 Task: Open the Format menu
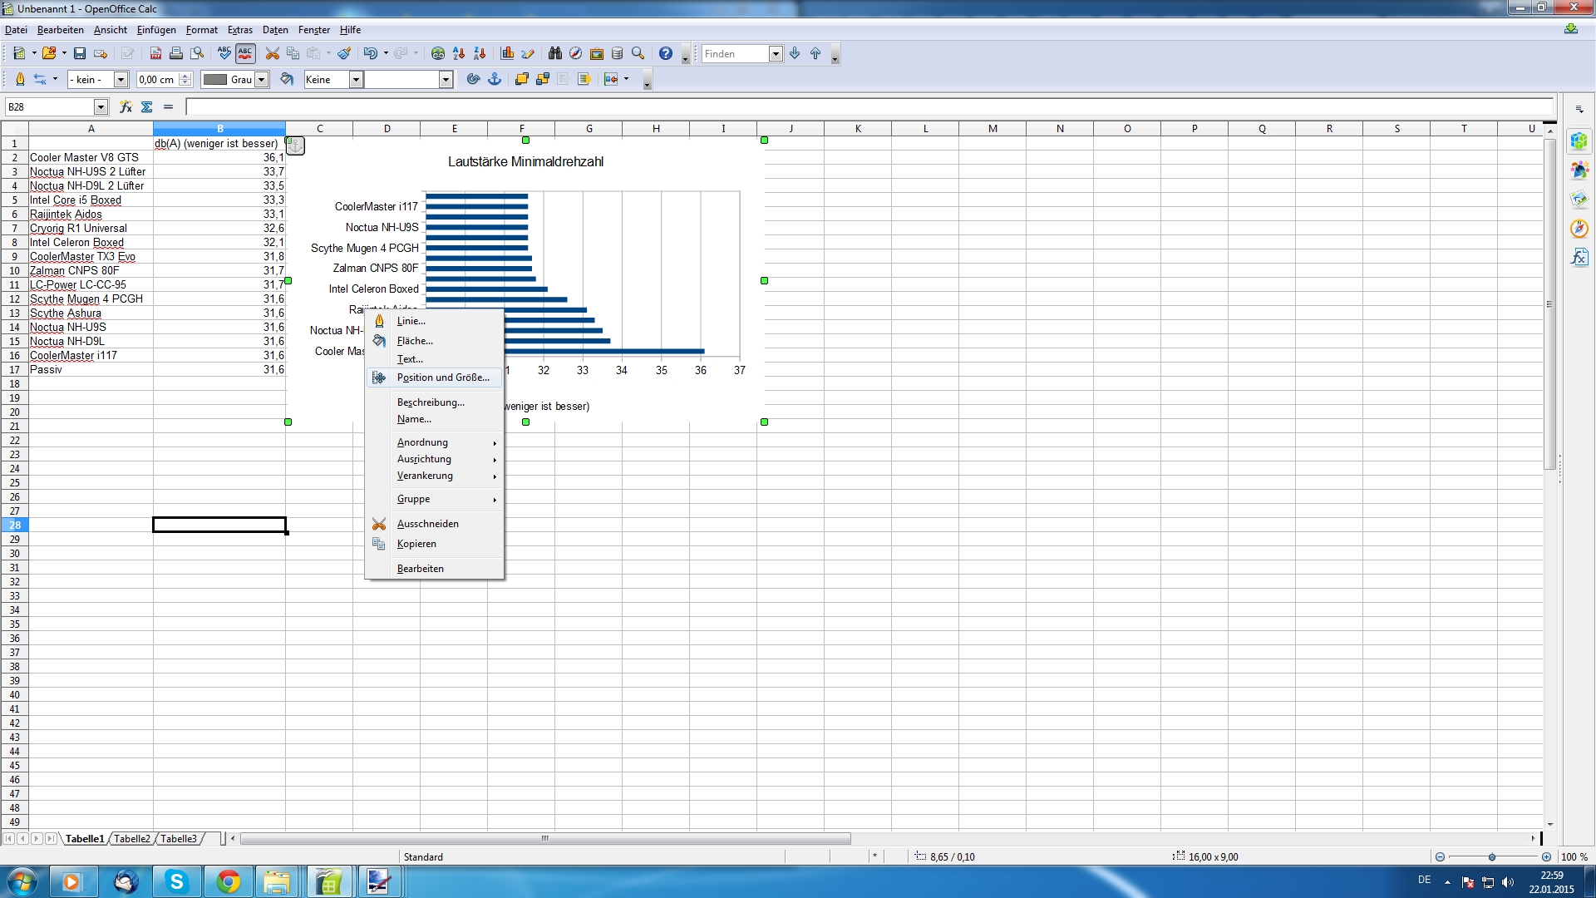(202, 30)
